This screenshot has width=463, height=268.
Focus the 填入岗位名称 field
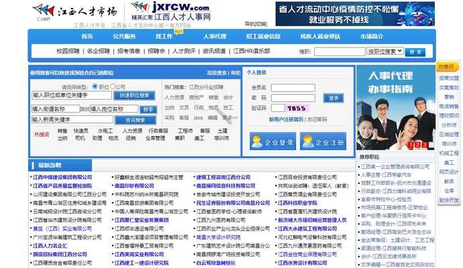coord(114,109)
